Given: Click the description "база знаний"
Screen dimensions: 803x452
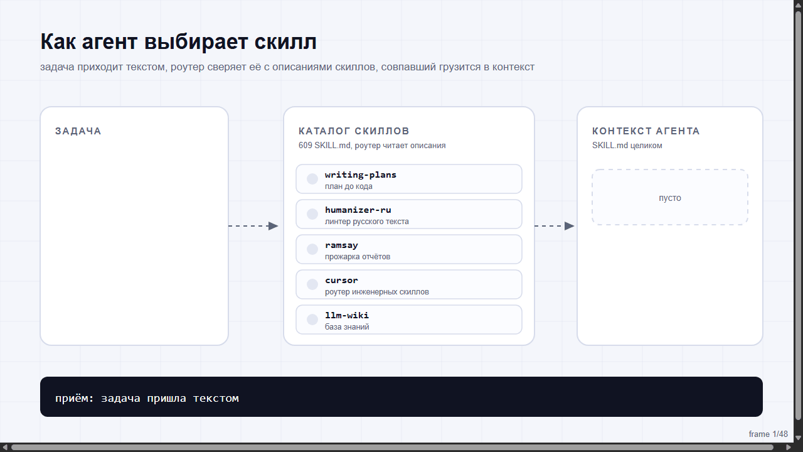Looking at the screenshot, I should 347,327.
